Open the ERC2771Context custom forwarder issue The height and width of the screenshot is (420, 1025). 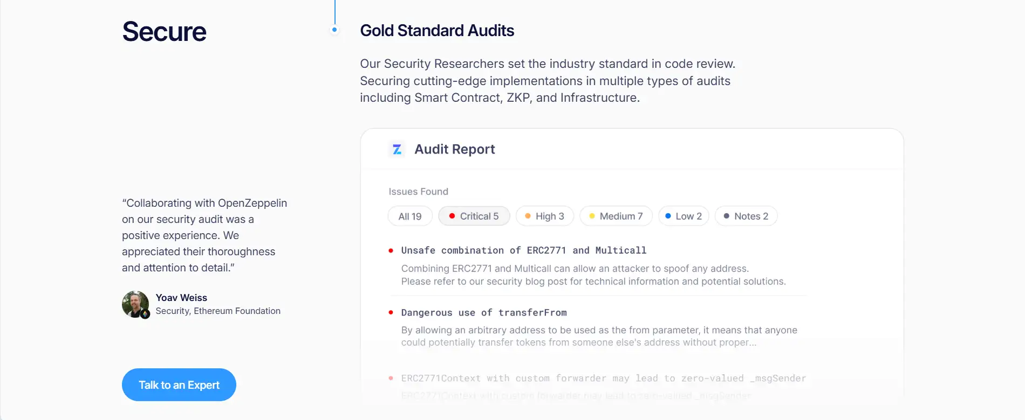tap(603, 379)
